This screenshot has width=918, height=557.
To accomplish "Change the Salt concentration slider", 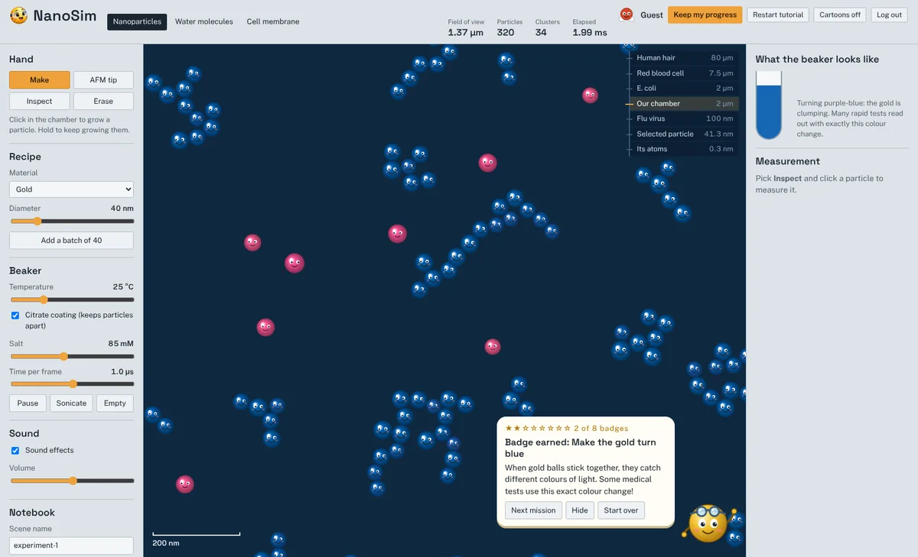I will (x=71, y=356).
